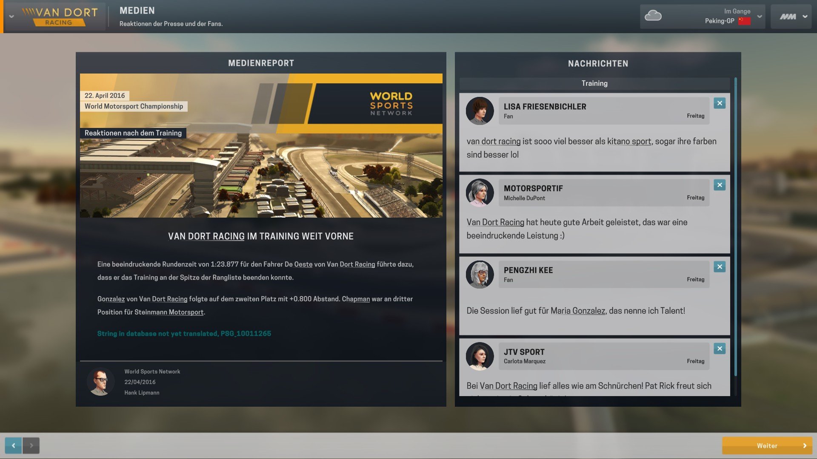Close the Motorsportif news message
The width and height of the screenshot is (817, 459).
pos(720,185)
